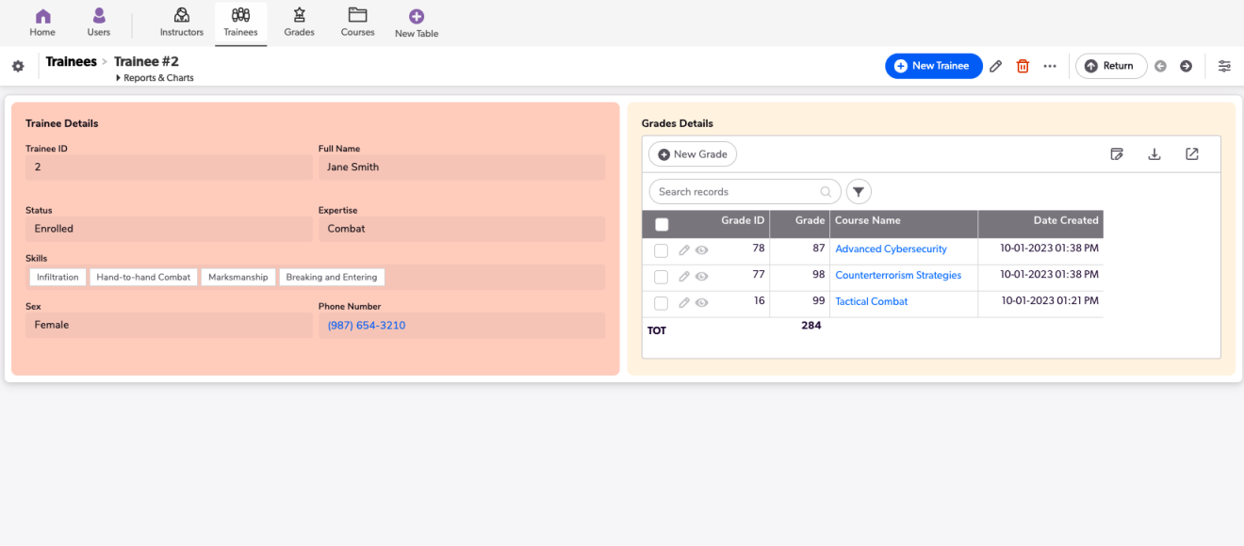Viewport: 1244px width, 546px height.
Task: Open the filter icon beside search records
Action: (x=859, y=192)
